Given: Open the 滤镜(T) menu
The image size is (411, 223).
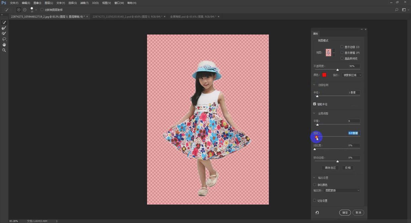Looking at the screenshot, I should click(x=84, y=3).
